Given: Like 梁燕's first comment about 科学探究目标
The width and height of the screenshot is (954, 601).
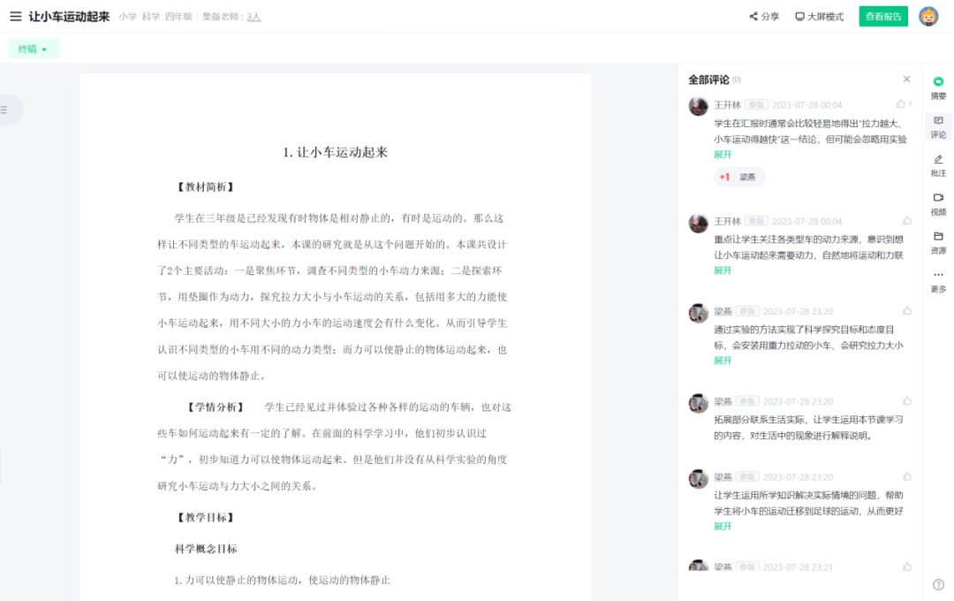Looking at the screenshot, I should tap(906, 311).
